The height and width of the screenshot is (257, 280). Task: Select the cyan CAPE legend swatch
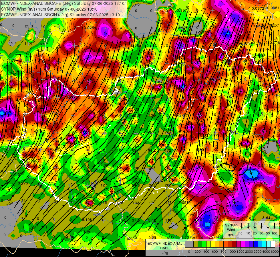(264, 244)
